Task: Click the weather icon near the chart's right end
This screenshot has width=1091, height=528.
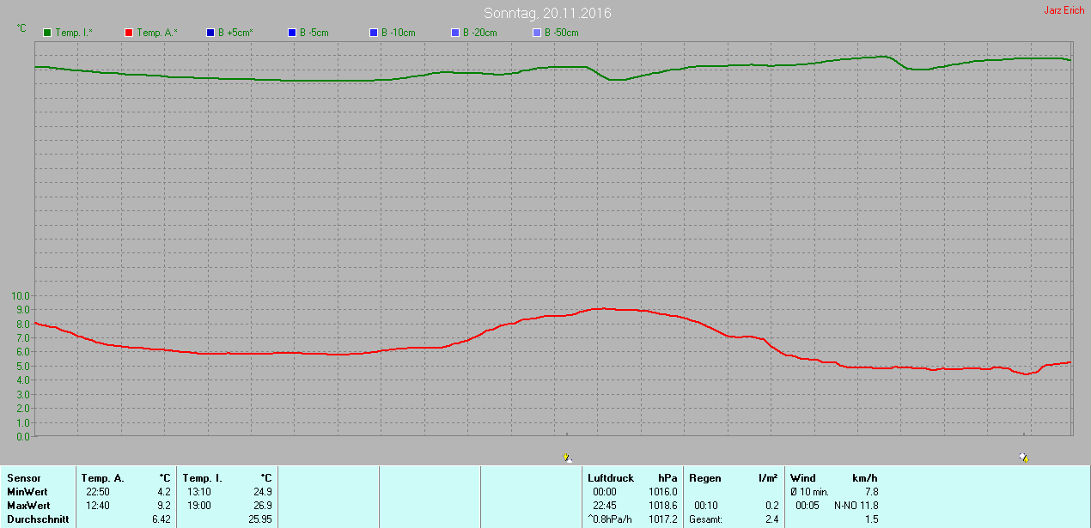Action: [1023, 458]
